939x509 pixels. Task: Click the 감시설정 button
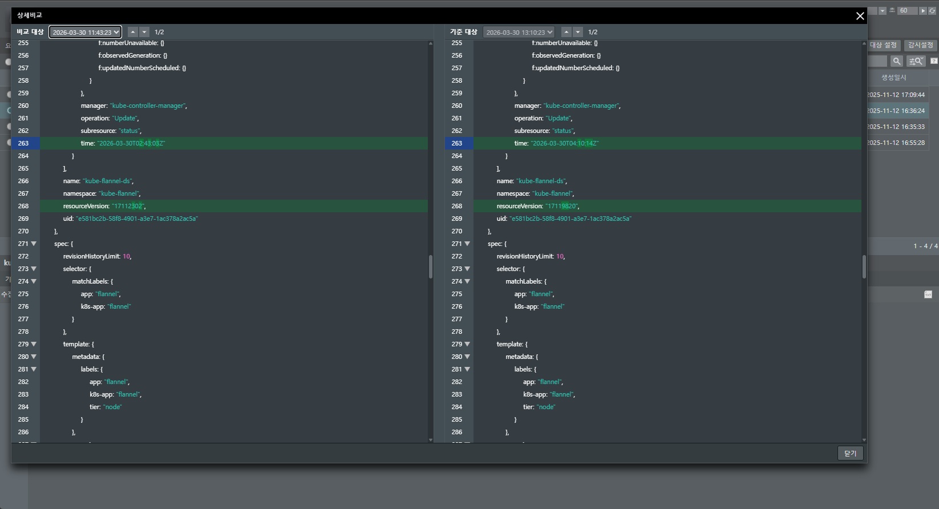(x=920, y=45)
